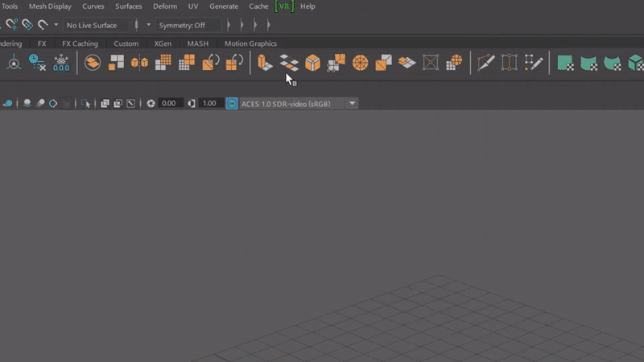The image size is (644, 362).
Task: Click the exposure value field 0.00
Action: click(170, 104)
